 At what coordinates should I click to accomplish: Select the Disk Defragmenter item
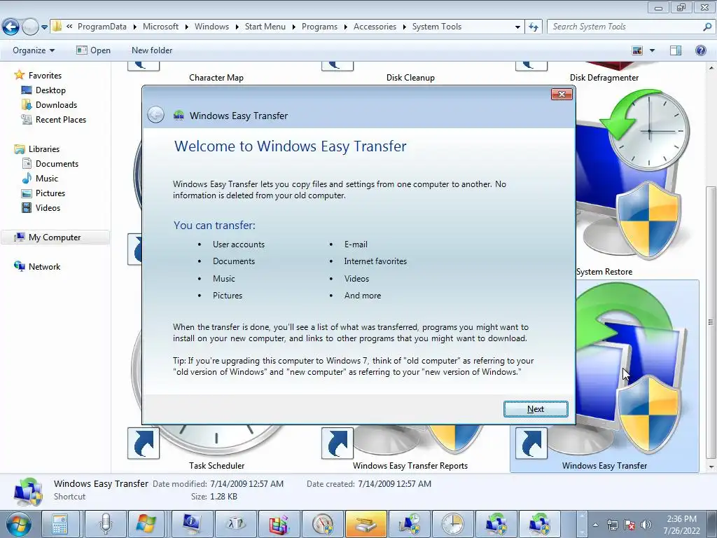(x=604, y=78)
